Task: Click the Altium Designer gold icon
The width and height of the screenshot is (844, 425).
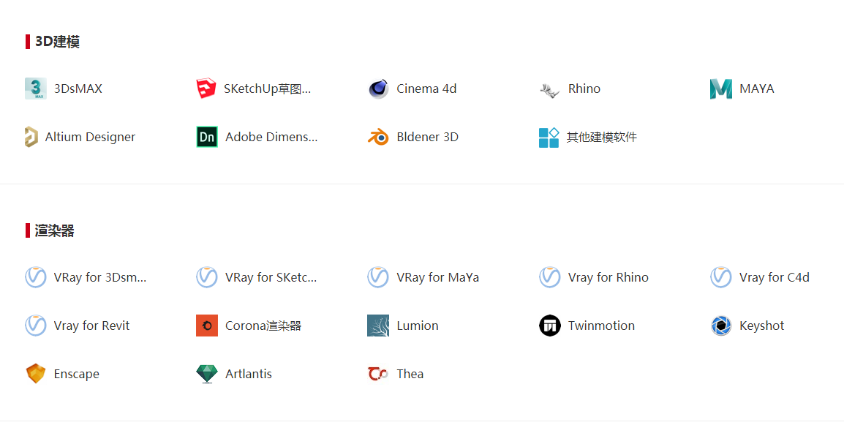Action: pos(31,137)
